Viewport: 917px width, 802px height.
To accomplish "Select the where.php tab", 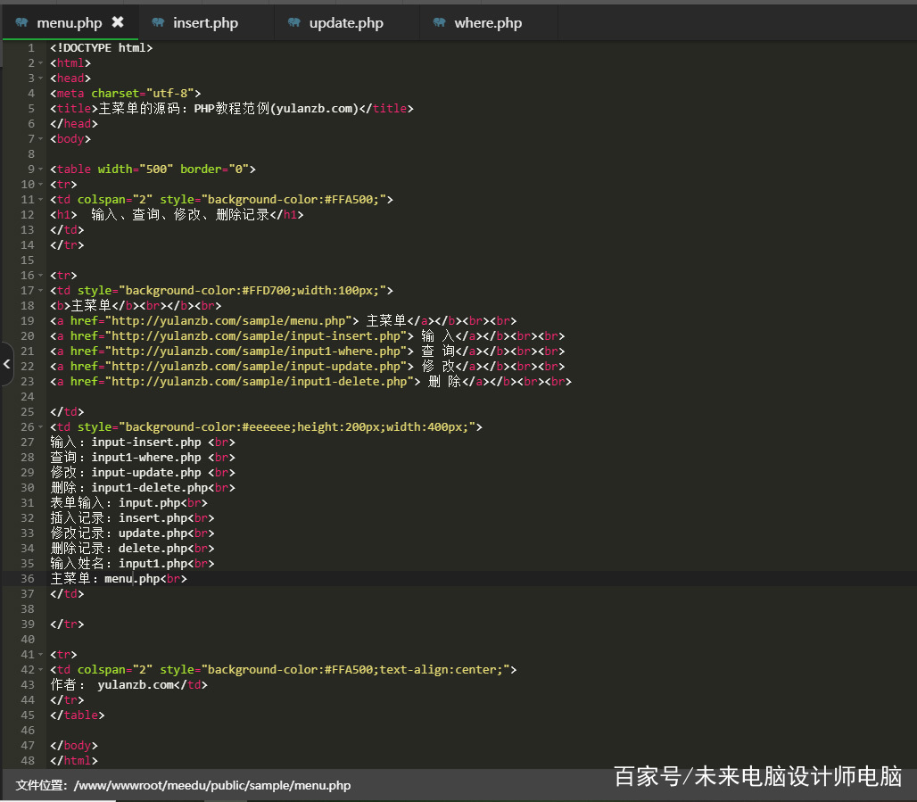I will pos(488,22).
